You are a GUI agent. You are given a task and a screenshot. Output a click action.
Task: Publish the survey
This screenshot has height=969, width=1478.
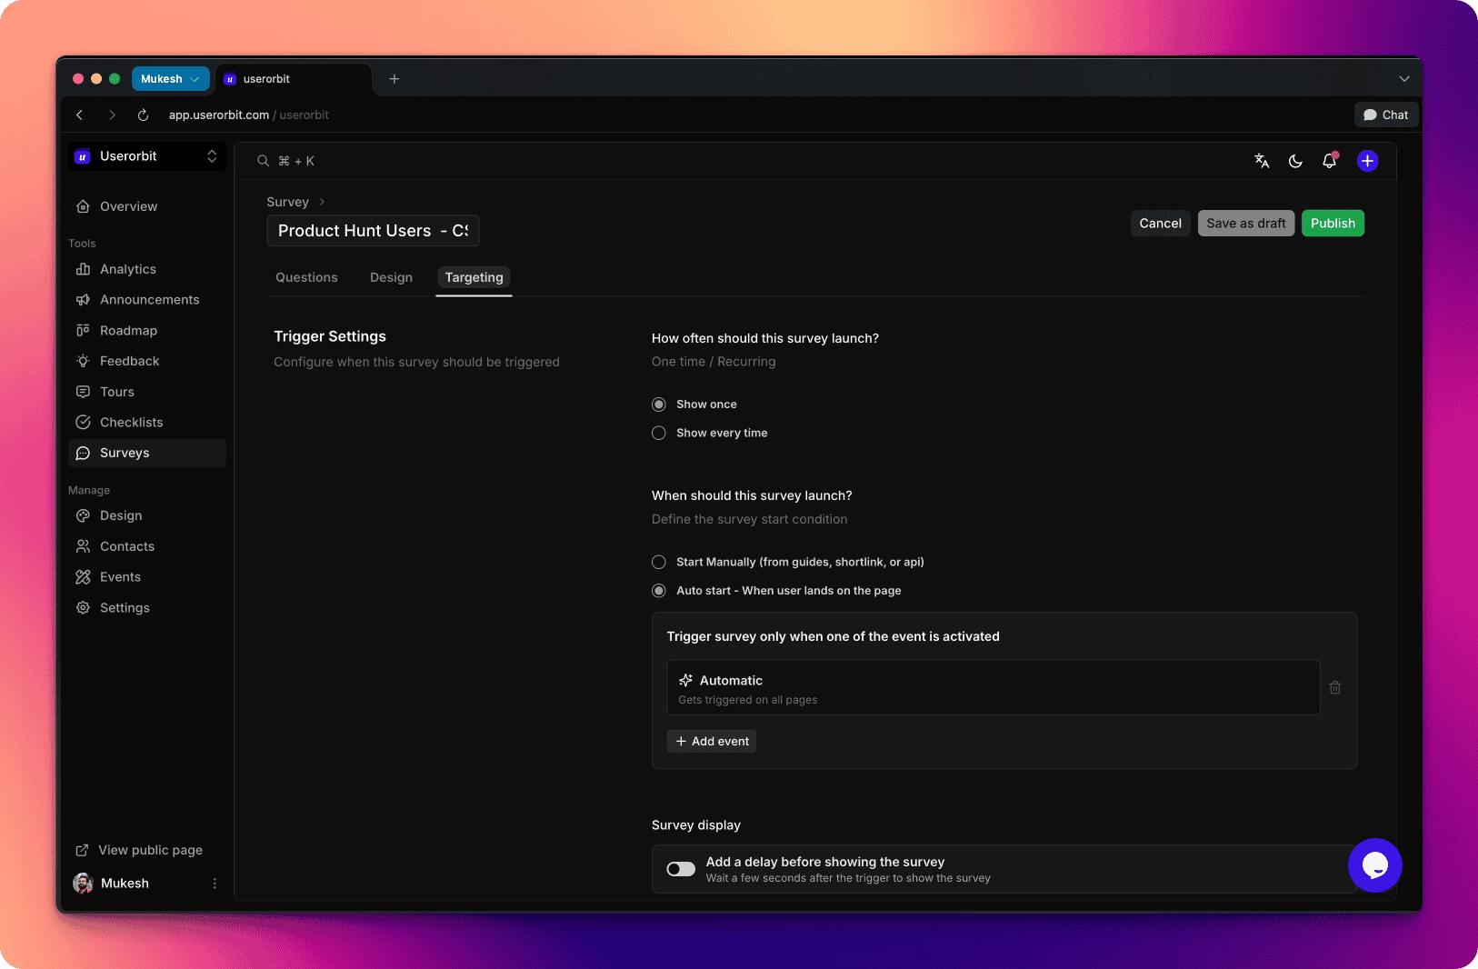coord(1332,224)
